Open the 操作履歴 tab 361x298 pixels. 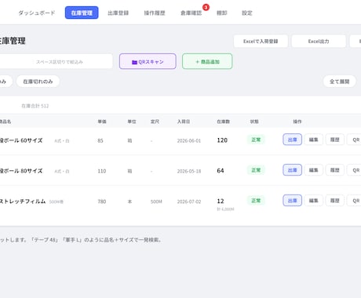pos(155,13)
